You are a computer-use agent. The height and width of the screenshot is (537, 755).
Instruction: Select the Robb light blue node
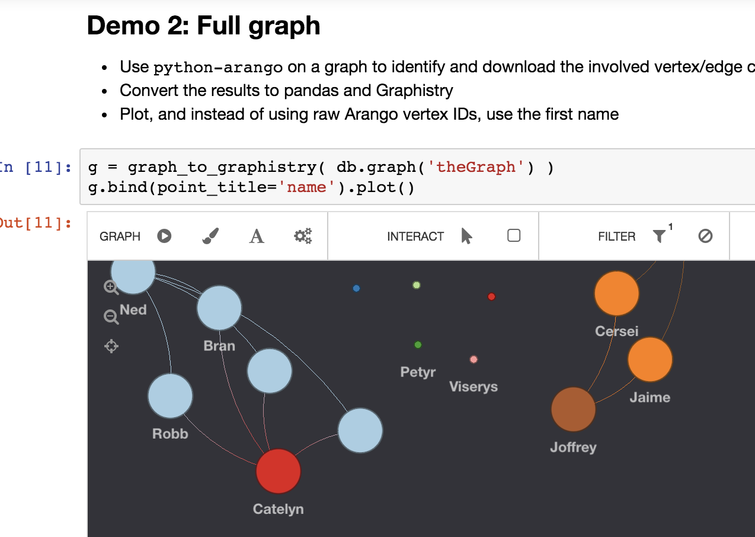(171, 396)
